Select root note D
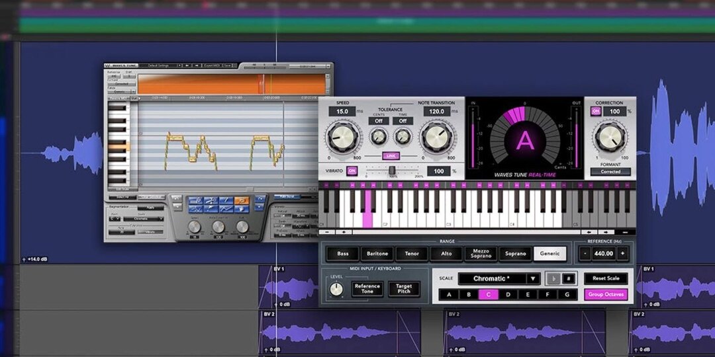Image resolution: width=715 pixels, height=357 pixels. pos(508,295)
